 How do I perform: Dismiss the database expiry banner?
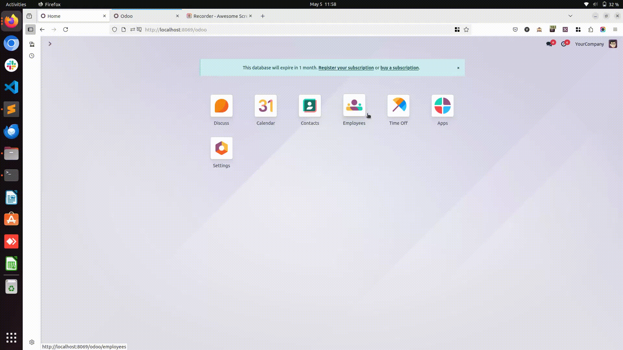coord(458,68)
